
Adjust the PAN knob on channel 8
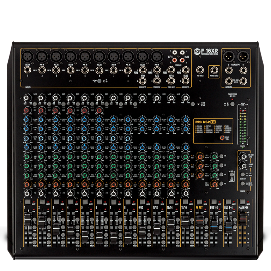point(128,193)
